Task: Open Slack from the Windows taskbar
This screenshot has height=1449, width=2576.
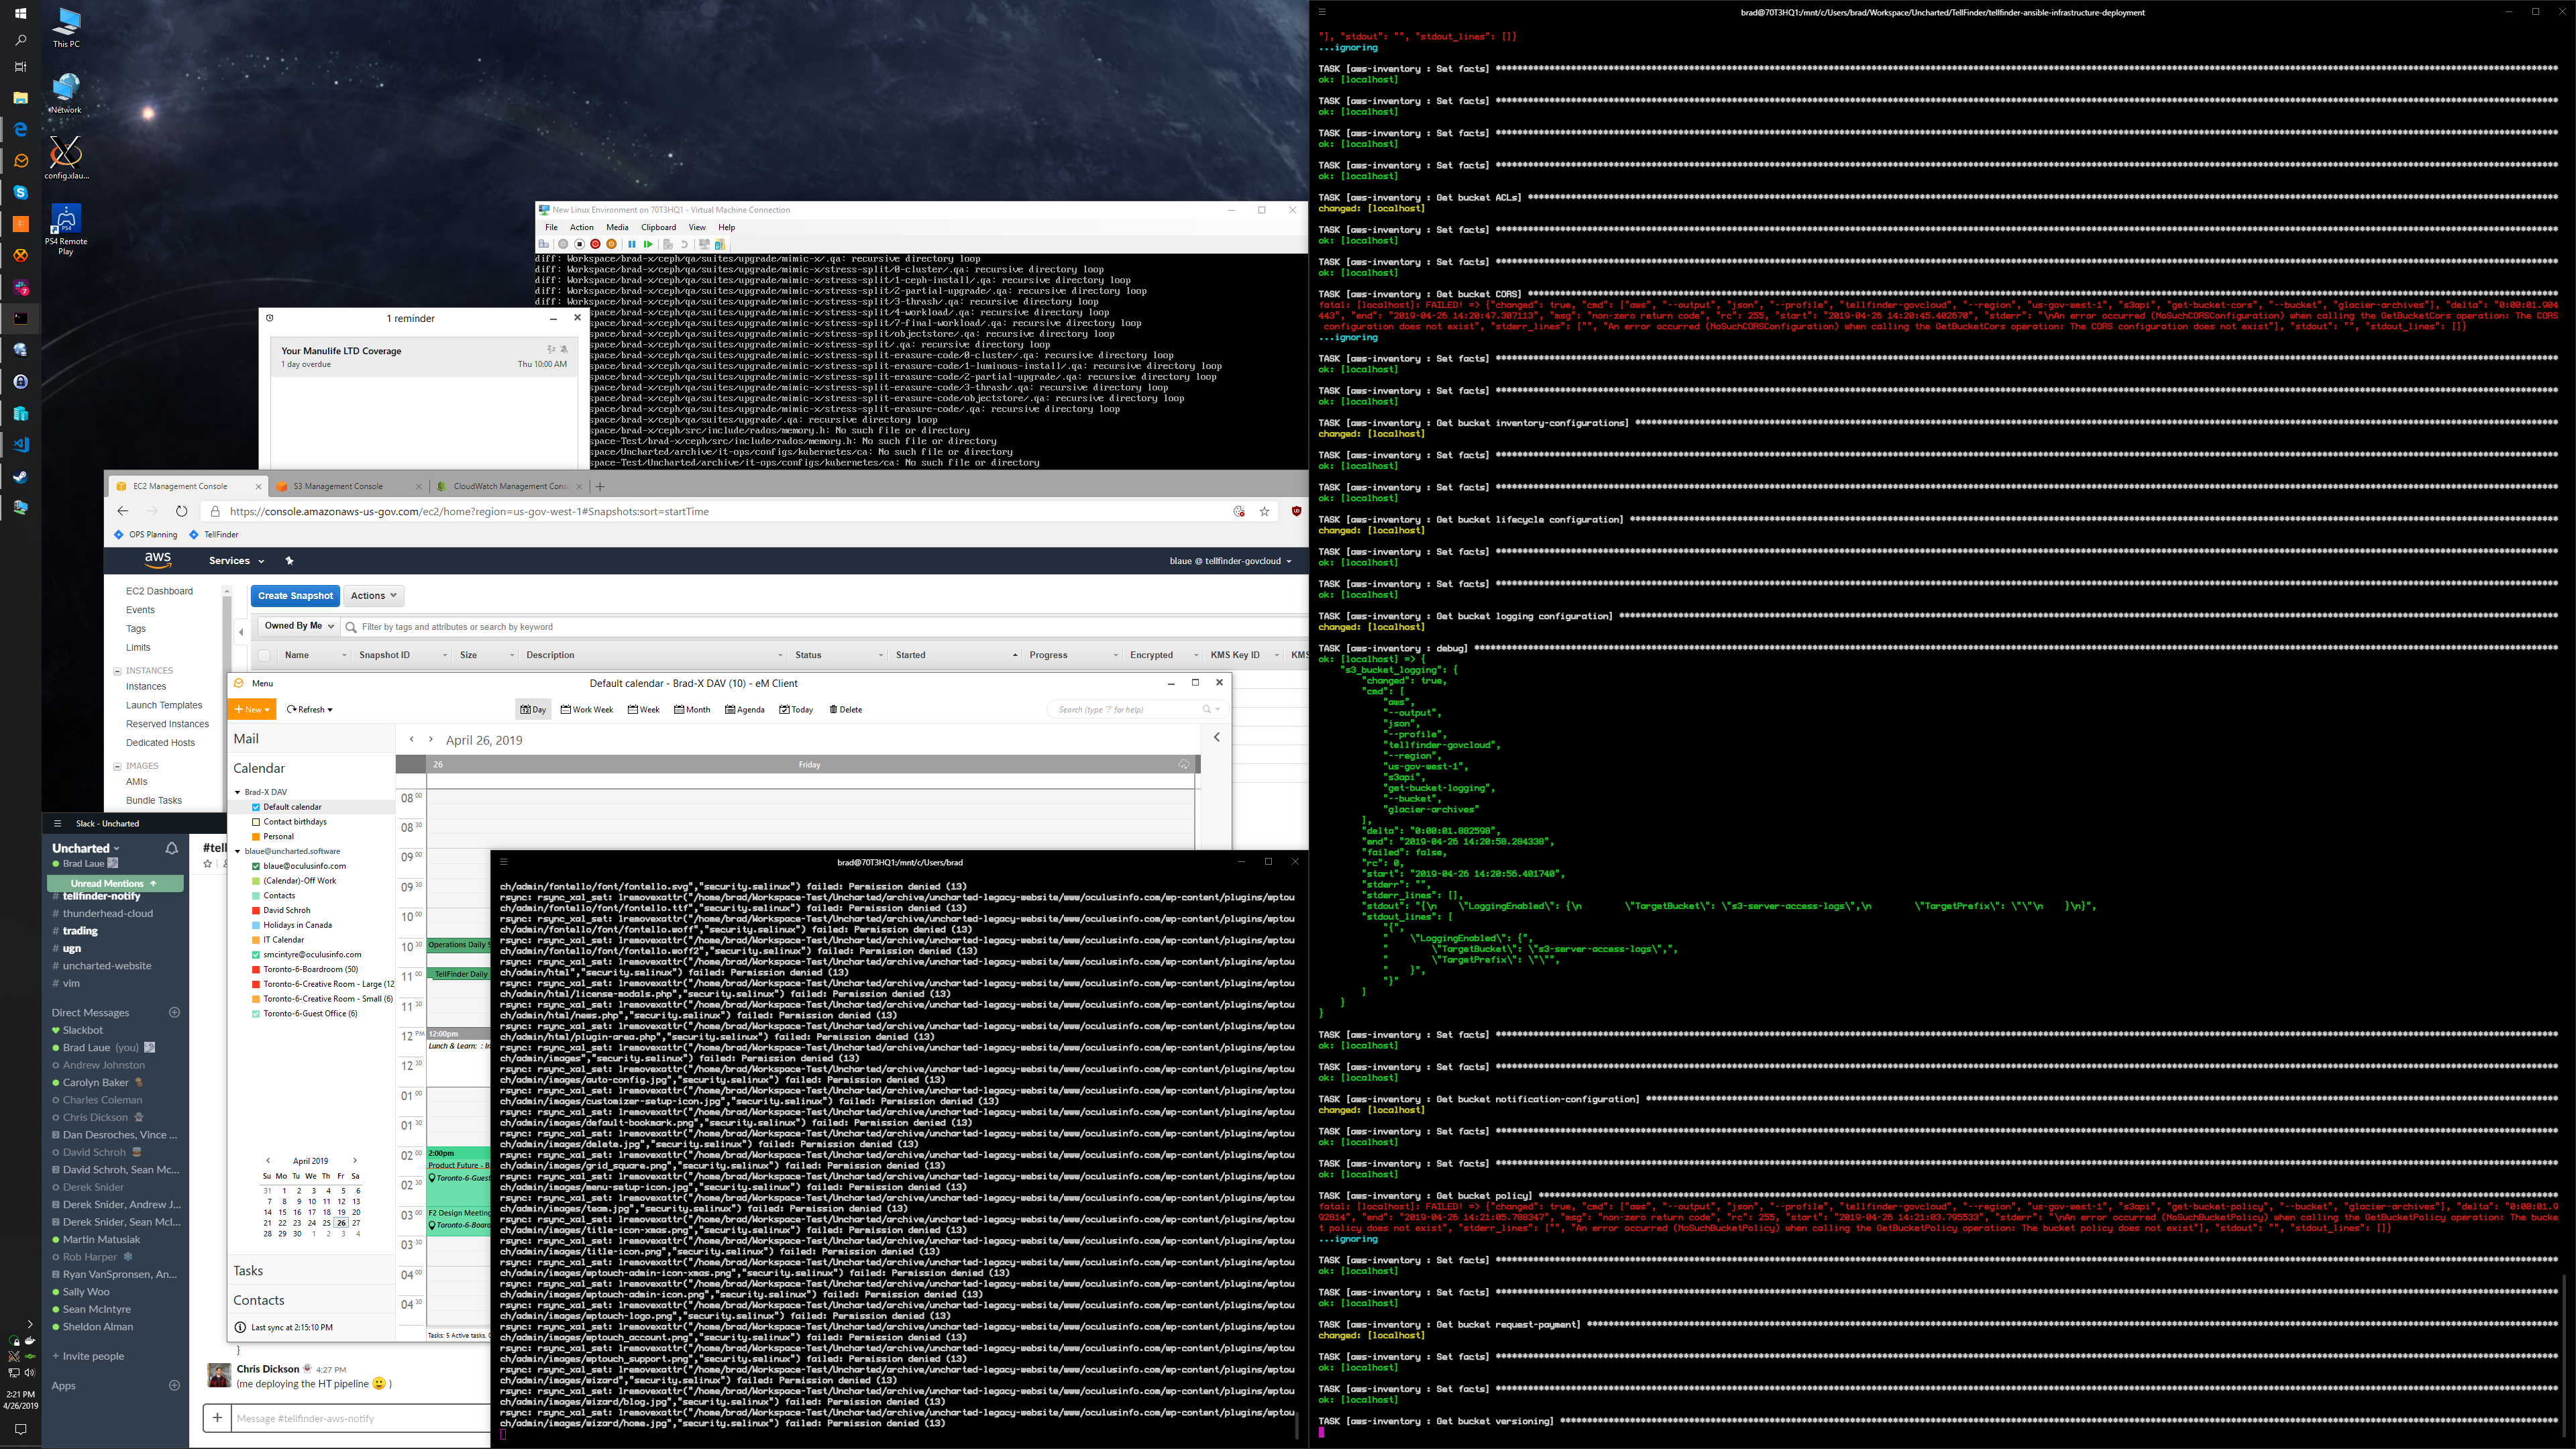Action: (x=20, y=287)
